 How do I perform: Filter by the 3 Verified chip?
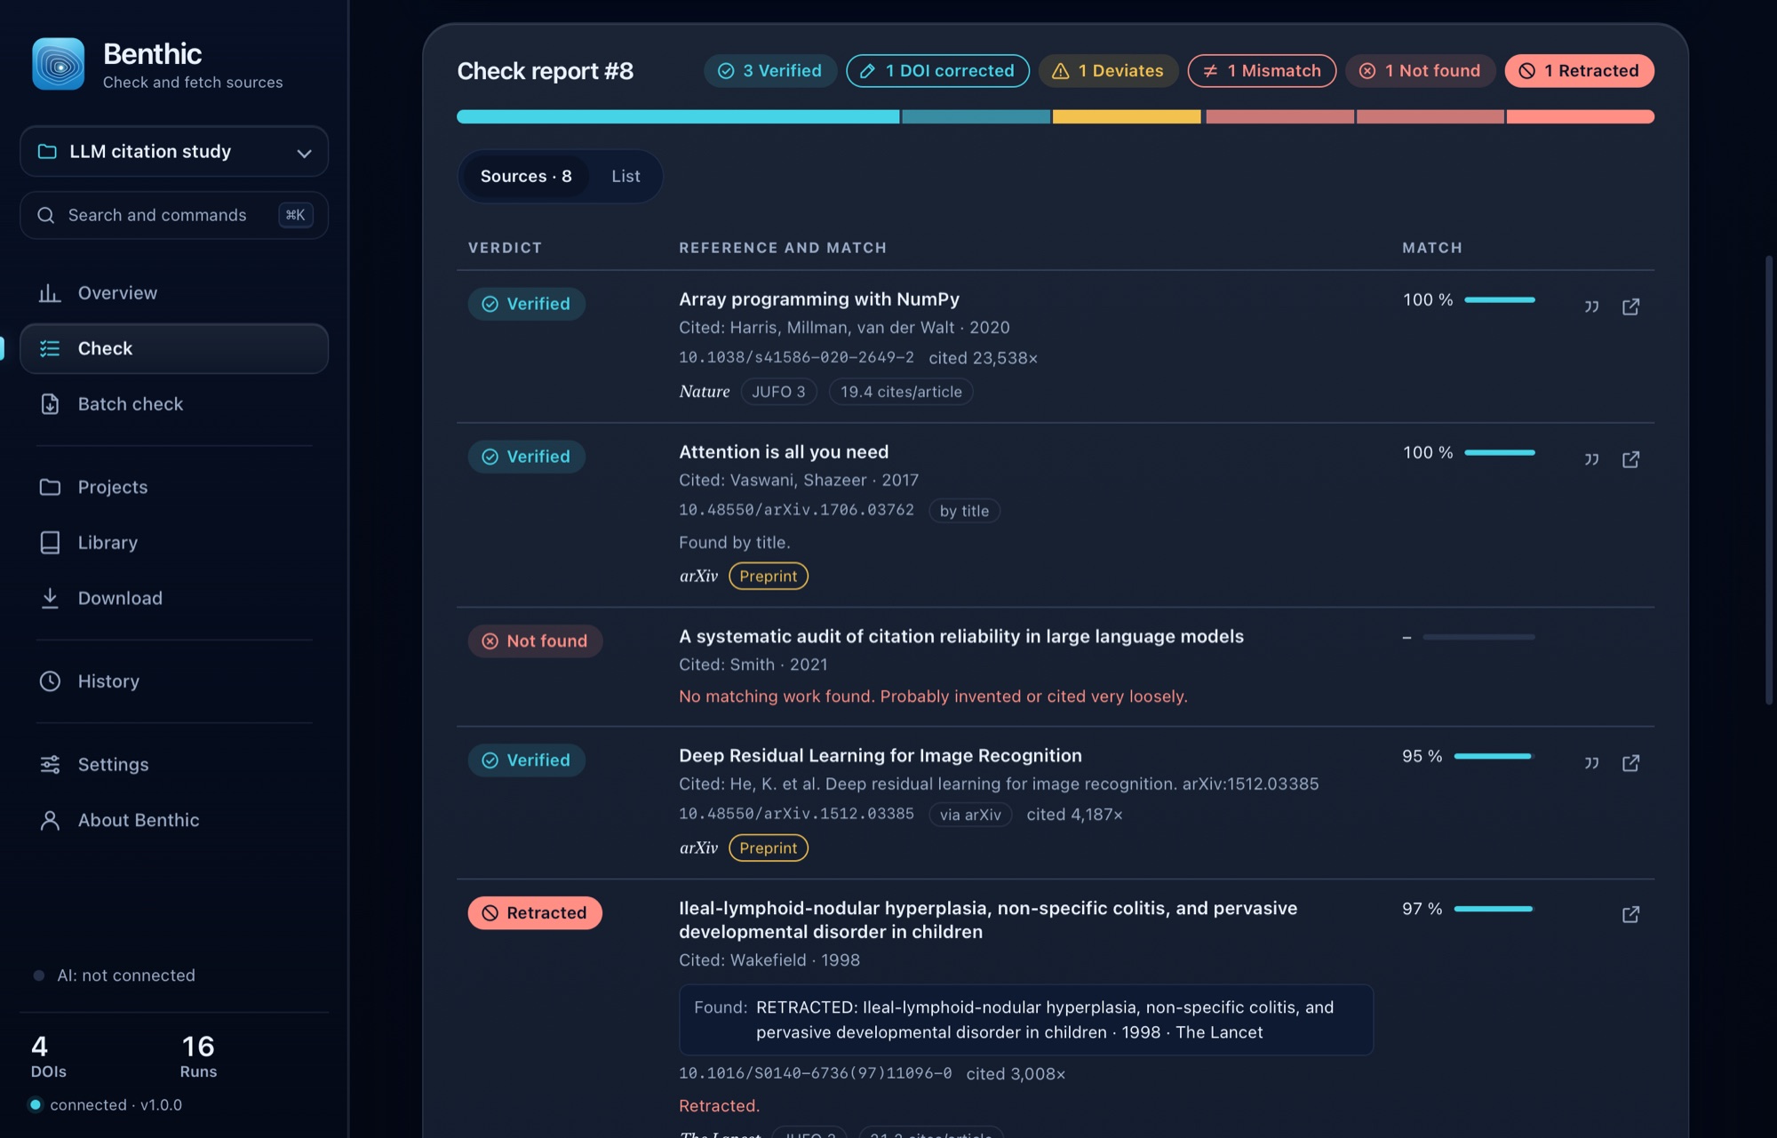coord(770,71)
